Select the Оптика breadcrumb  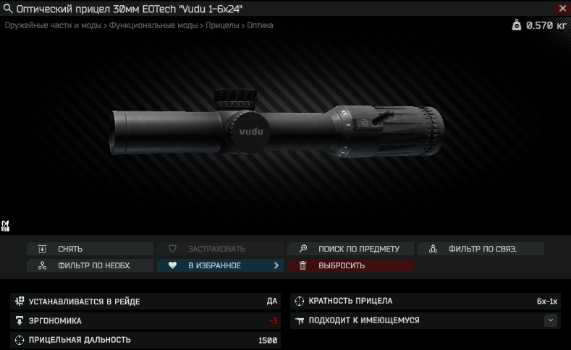(260, 25)
